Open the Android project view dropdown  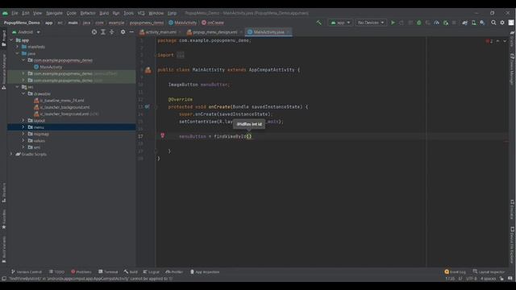coord(26,32)
